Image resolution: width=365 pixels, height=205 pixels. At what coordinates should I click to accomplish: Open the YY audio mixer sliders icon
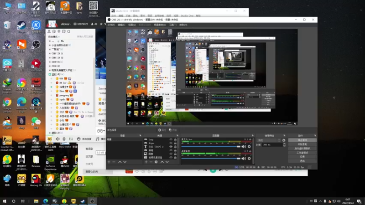pos(71,139)
